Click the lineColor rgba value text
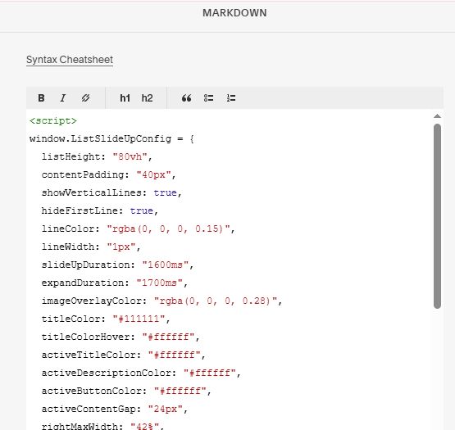The height and width of the screenshot is (430, 455). coord(168,229)
